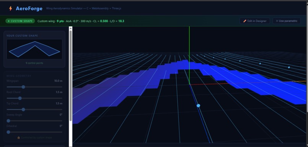308x147 pixels.
Task: Click the "9 control points" caption
Action: (x=34, y=63)
